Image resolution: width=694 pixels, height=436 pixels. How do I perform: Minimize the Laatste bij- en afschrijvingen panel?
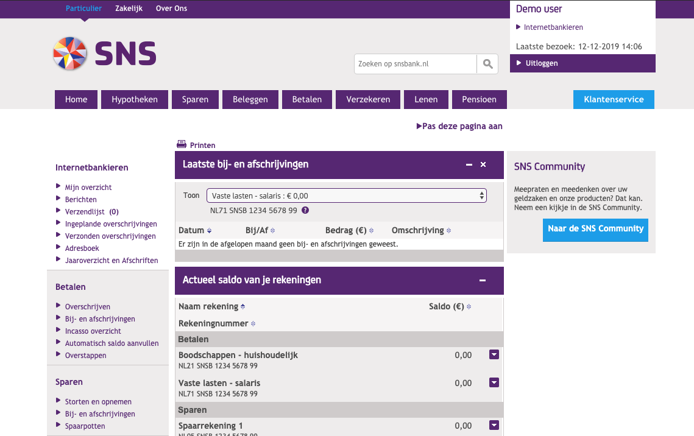[x=469, y=164]
